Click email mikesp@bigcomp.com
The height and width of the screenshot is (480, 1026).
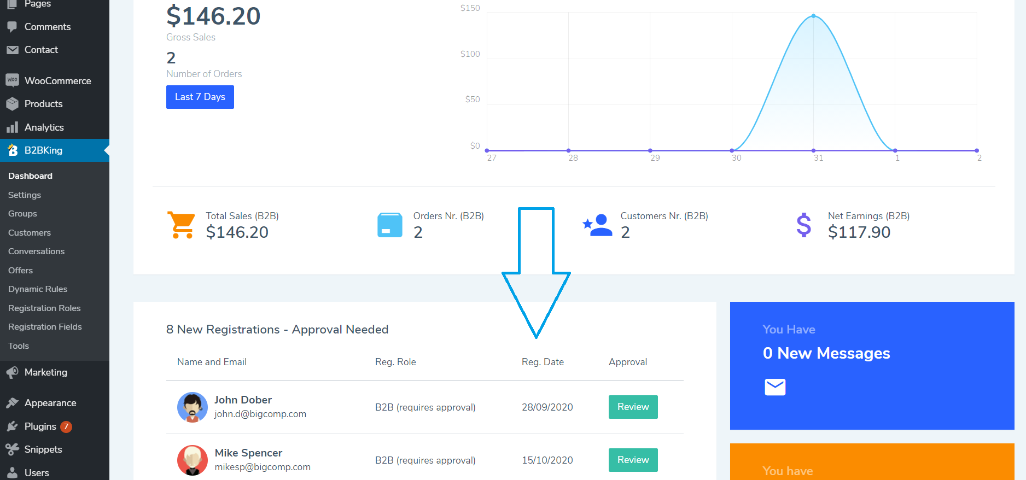(x=263, y=467)
